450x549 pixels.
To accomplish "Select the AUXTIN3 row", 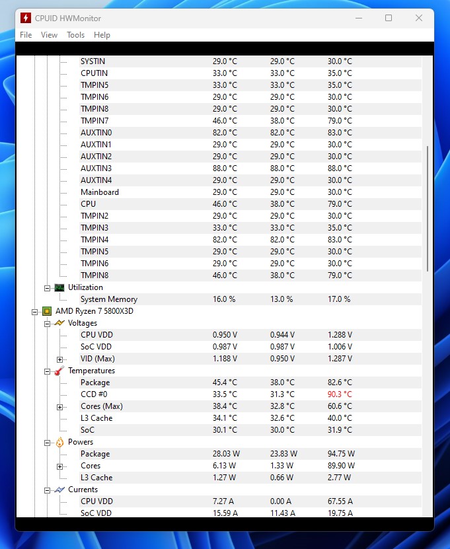I will 250,168.
